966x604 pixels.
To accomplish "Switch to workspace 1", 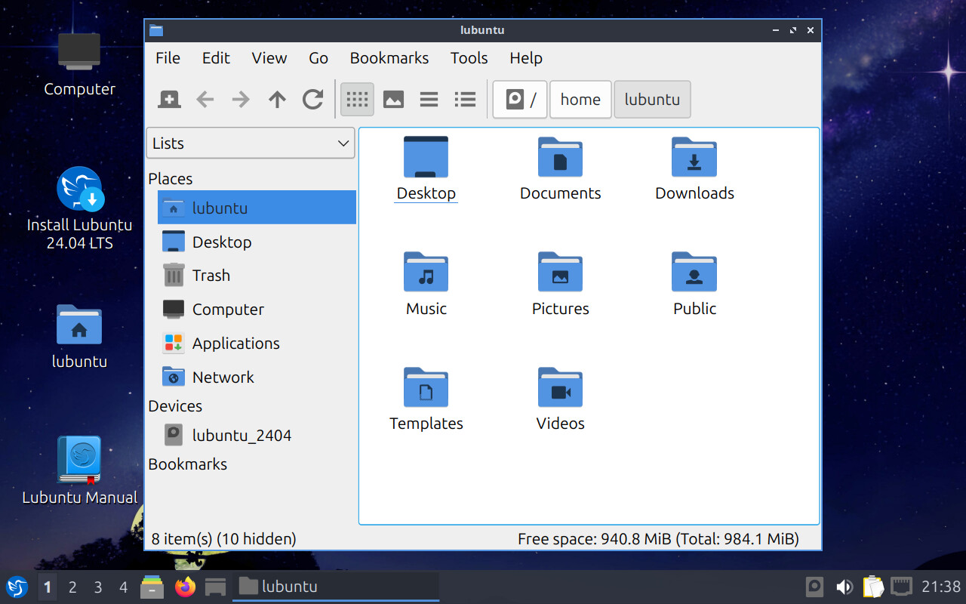I will click(x=48, y=587).
